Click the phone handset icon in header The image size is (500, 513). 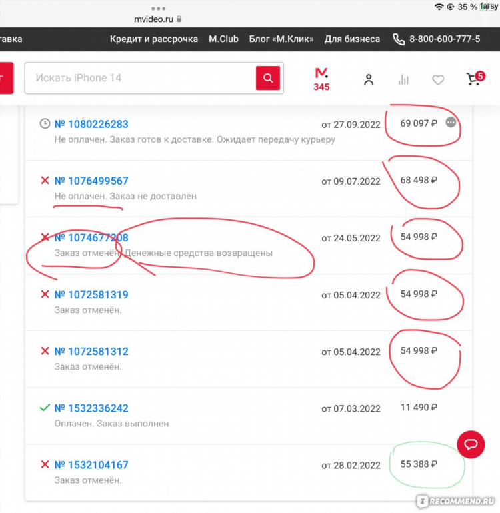pyautogui.click(x=399, y=39)
